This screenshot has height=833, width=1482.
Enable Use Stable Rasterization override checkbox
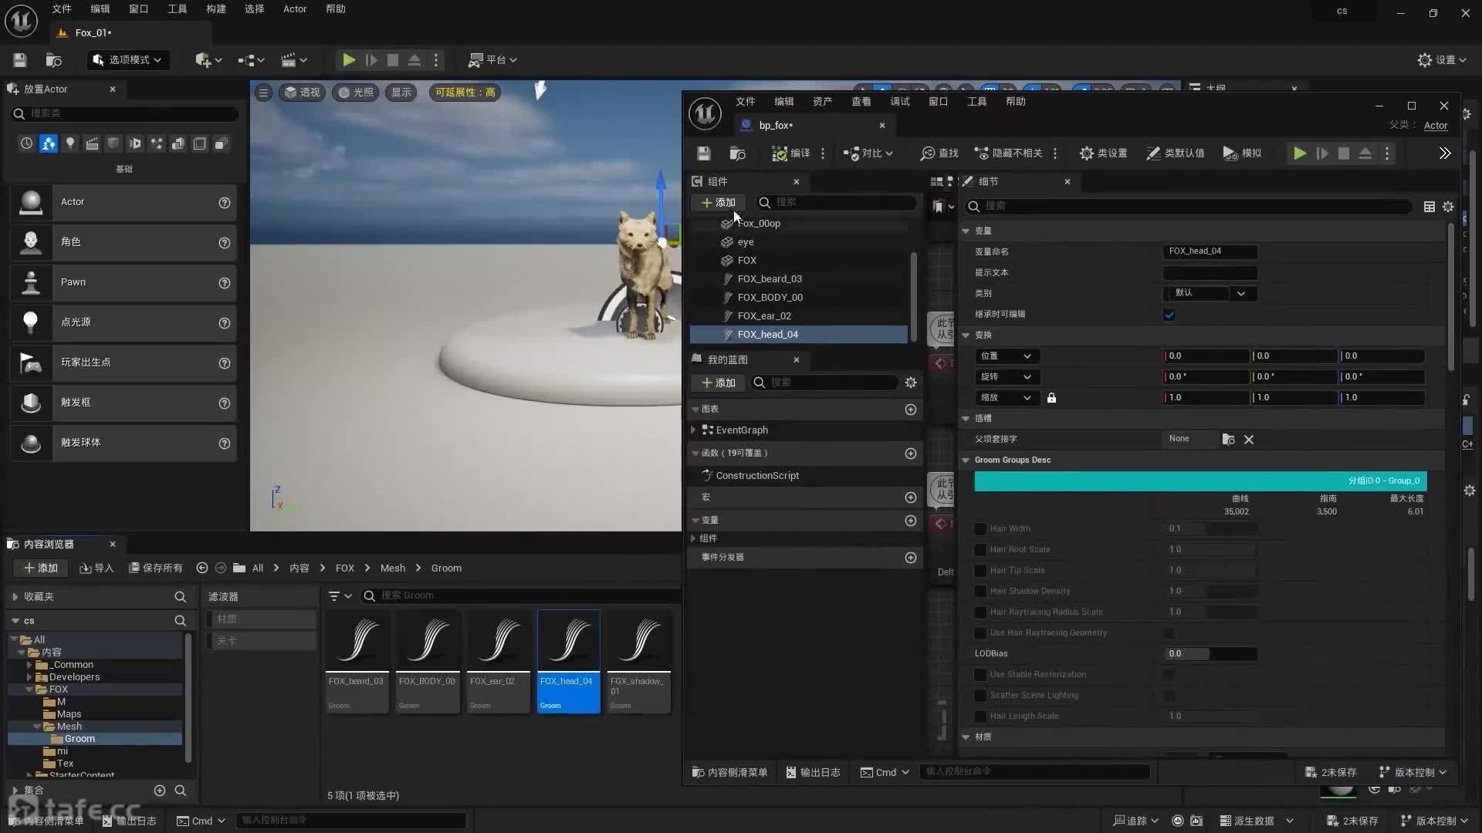980,675
